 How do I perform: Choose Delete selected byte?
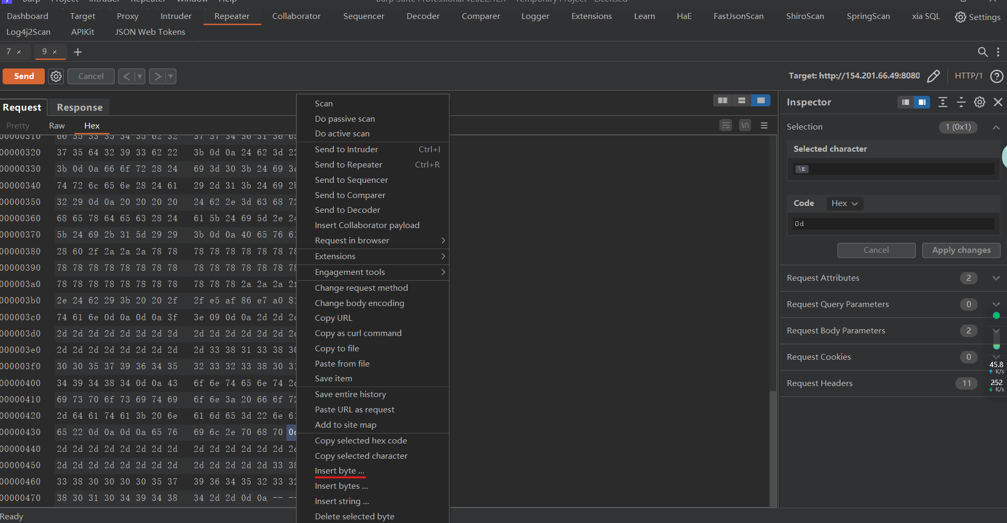[373, 516]
